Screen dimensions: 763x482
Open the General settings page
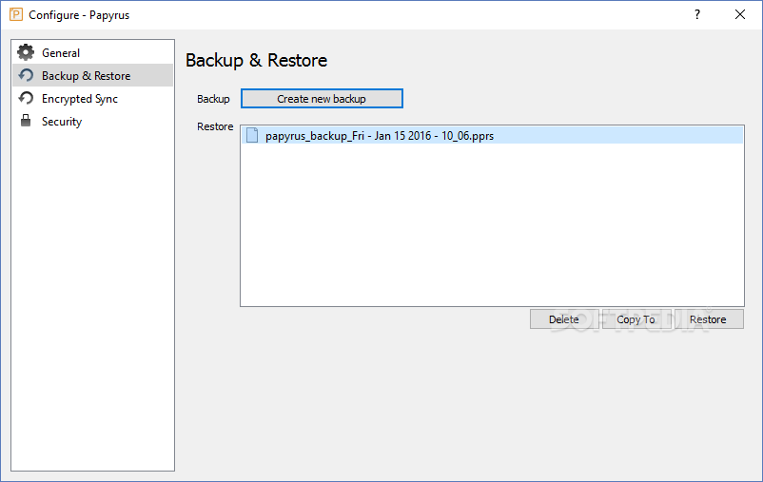coord(93,52)
